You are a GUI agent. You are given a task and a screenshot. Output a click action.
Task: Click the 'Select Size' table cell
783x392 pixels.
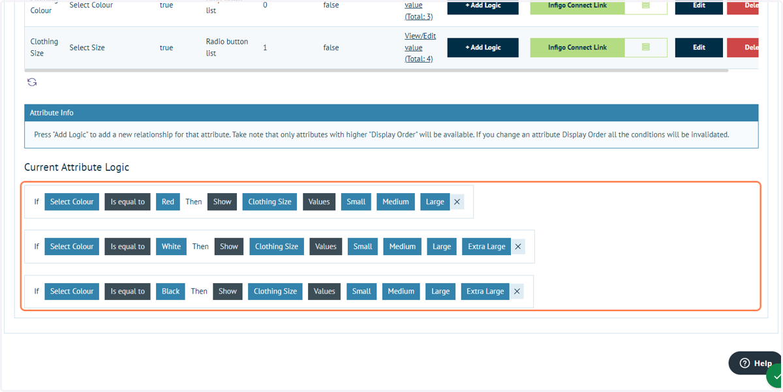pos(87,48)
